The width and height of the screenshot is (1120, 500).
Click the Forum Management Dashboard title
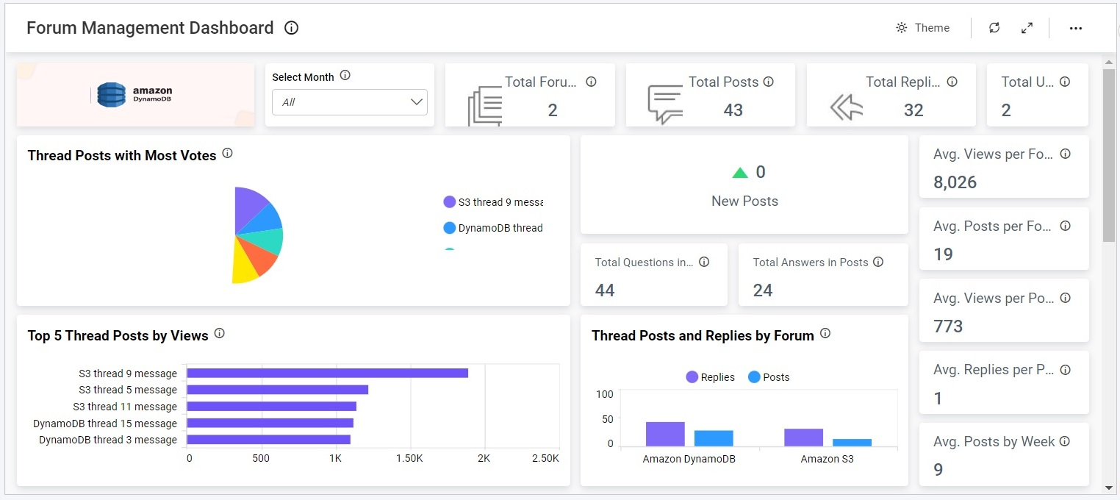[149, 27]
